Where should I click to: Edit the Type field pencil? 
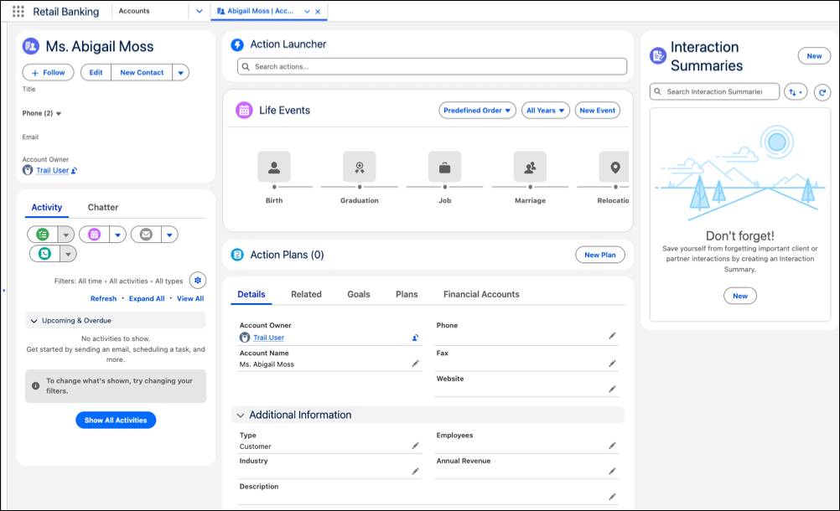point(415,446)
